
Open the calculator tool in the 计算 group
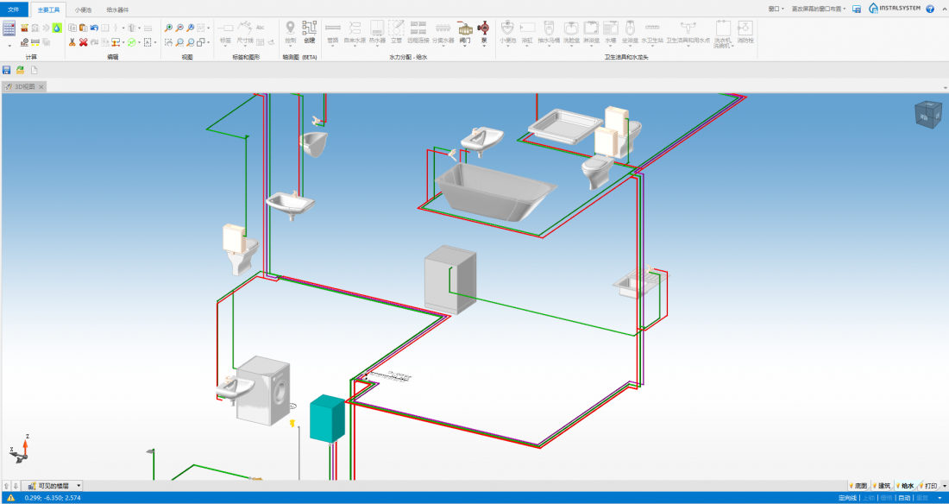point(9,28)
